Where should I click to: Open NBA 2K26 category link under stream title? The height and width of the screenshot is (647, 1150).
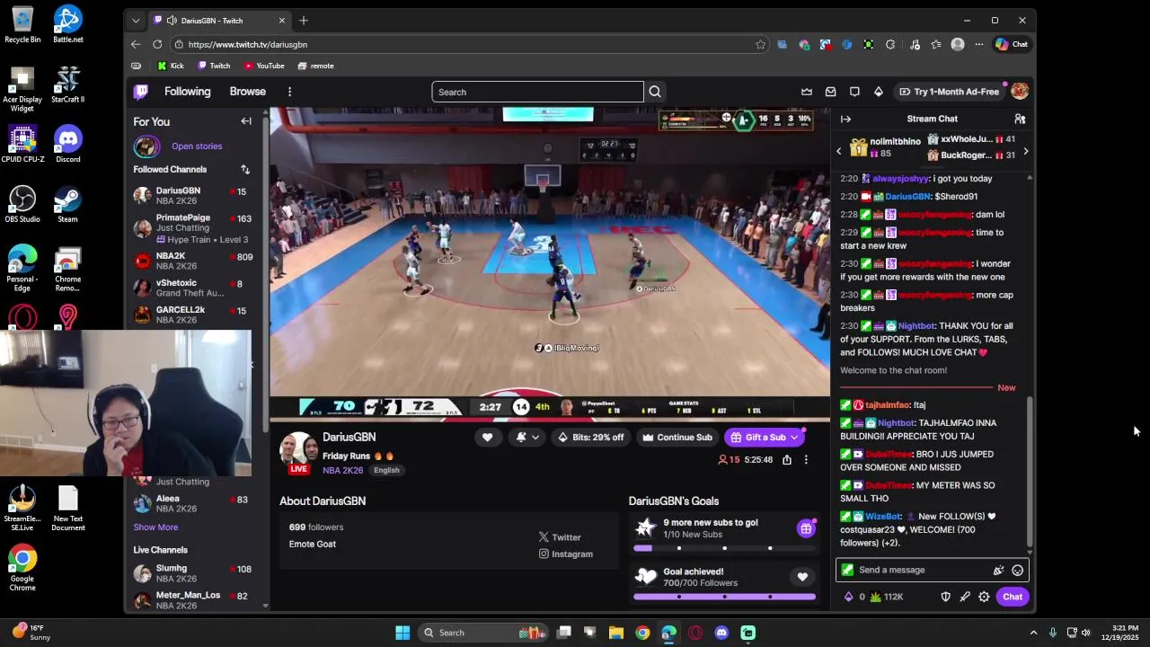tap(343, 470)
